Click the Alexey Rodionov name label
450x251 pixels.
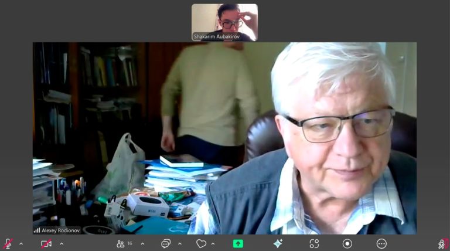(x=60, y=230)
